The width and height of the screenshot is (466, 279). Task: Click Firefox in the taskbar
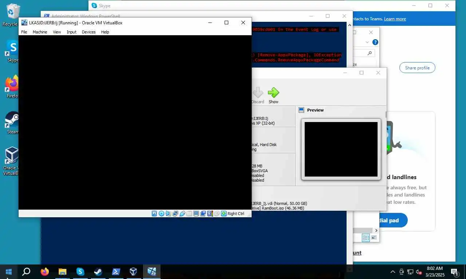tap(45, 271)
